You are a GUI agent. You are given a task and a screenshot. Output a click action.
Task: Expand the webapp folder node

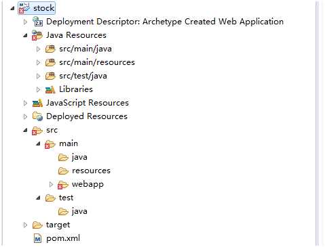[x=51, y=184]
